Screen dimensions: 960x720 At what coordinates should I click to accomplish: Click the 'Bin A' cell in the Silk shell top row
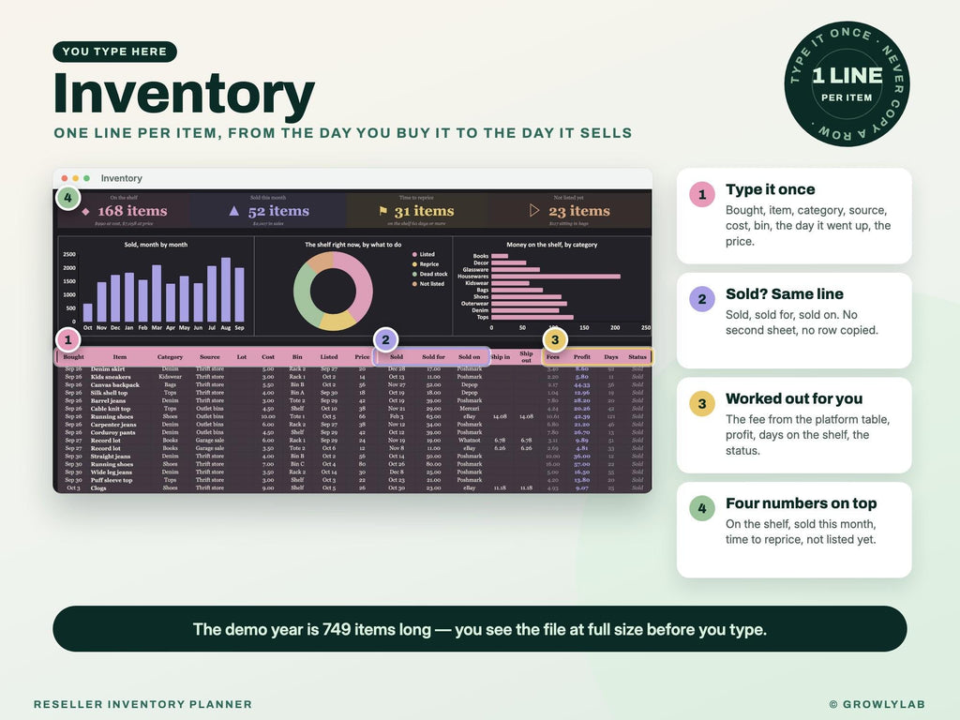(x=297, y=393)
